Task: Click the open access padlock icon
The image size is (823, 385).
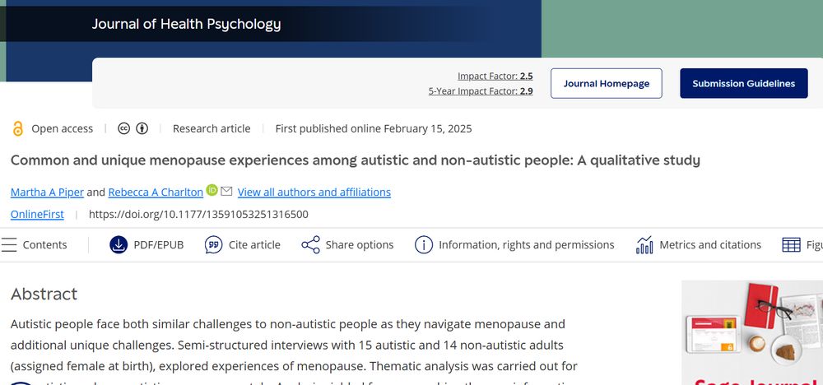Action: (18, 128)
